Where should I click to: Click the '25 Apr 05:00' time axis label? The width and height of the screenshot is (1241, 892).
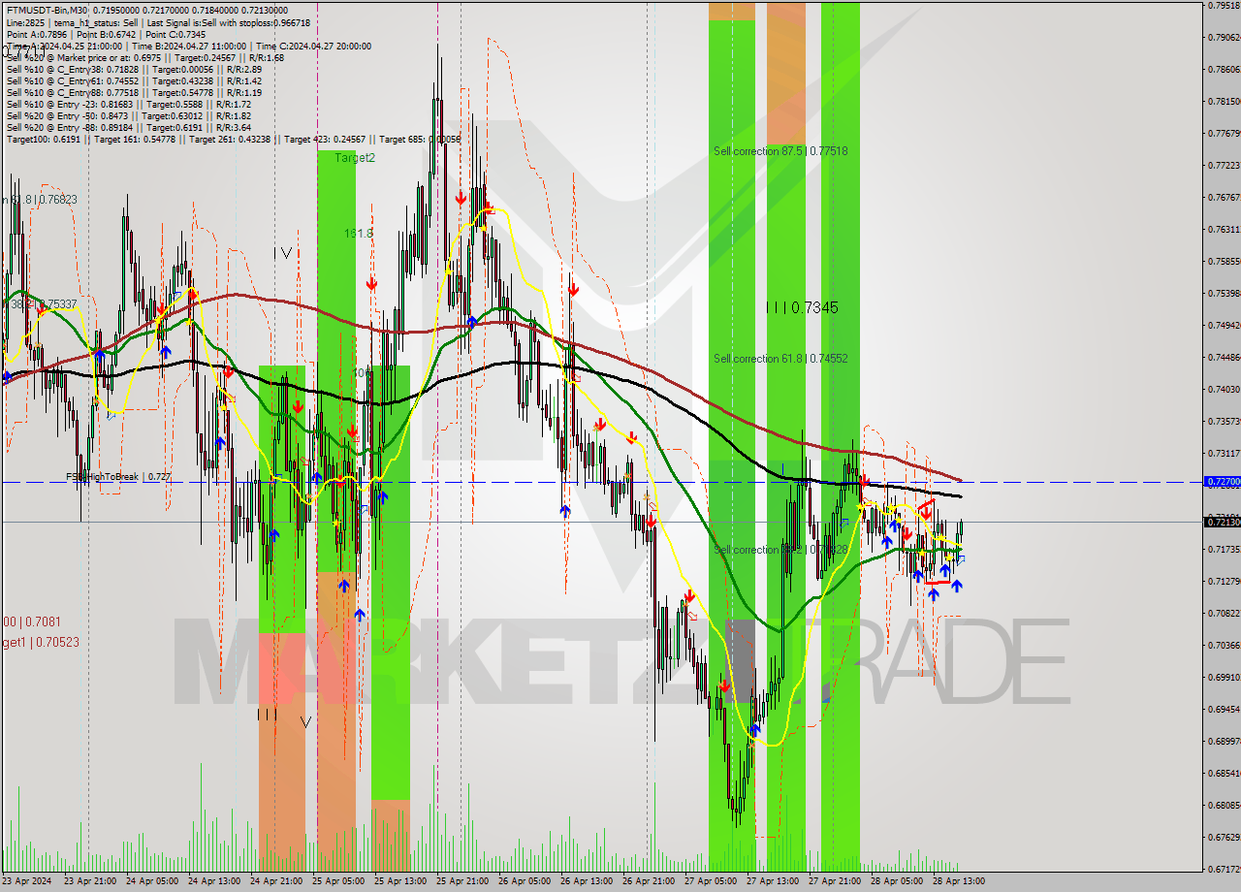coord(337,881)
